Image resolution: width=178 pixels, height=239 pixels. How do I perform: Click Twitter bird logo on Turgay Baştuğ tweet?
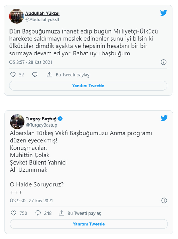(x=164, y=118)
